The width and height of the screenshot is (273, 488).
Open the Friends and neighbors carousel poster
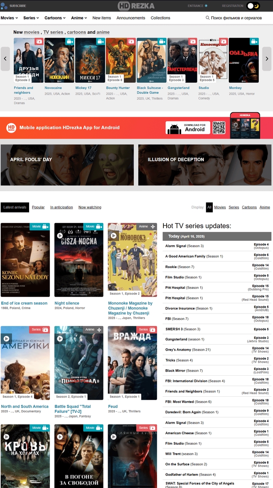tap(28, 60)
